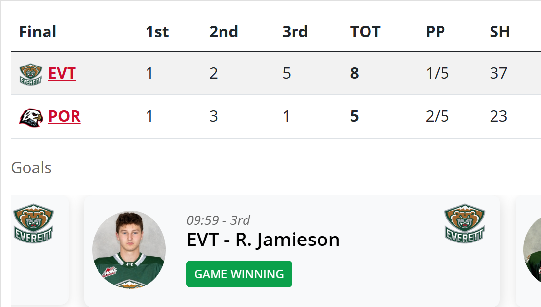Open the POR team link
Viewport: 541px width, 307px height.
click(x=64, y=117)
